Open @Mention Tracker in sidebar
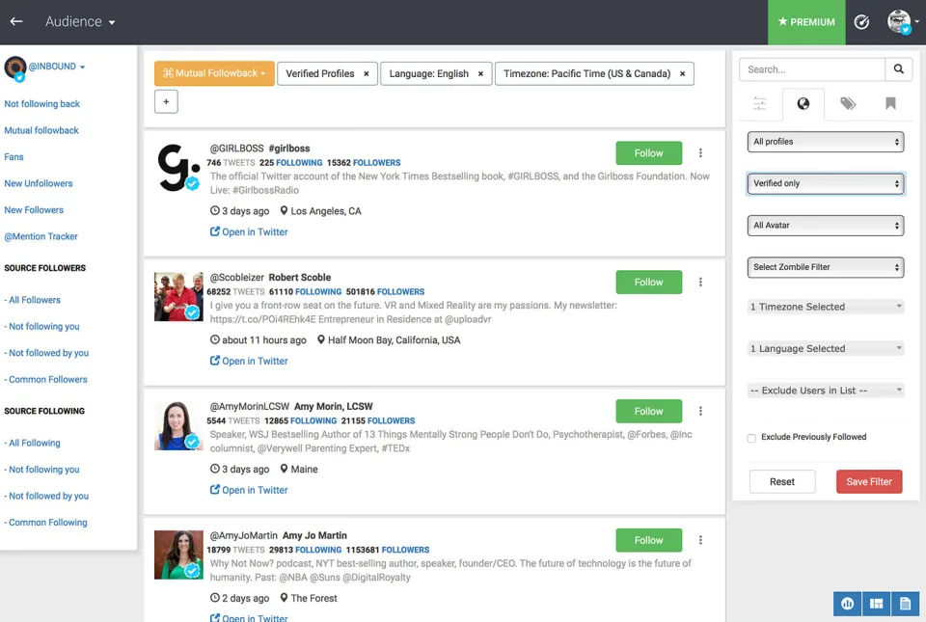The image size is (926, 622). 41,236
